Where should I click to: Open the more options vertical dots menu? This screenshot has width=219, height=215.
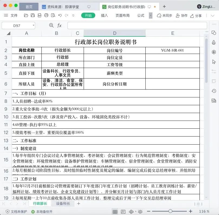(206, 16)
